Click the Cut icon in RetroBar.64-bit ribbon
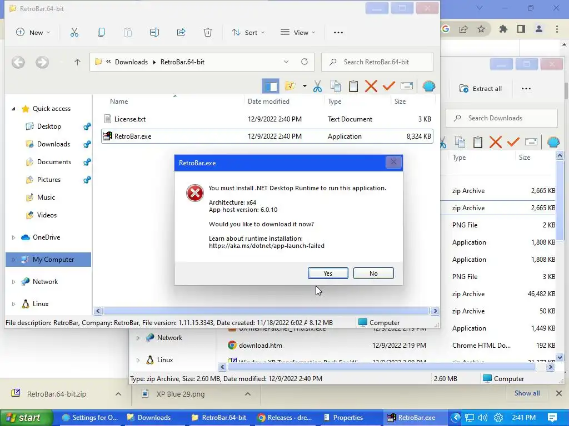The image size is (569, 426). click(74, 33)
